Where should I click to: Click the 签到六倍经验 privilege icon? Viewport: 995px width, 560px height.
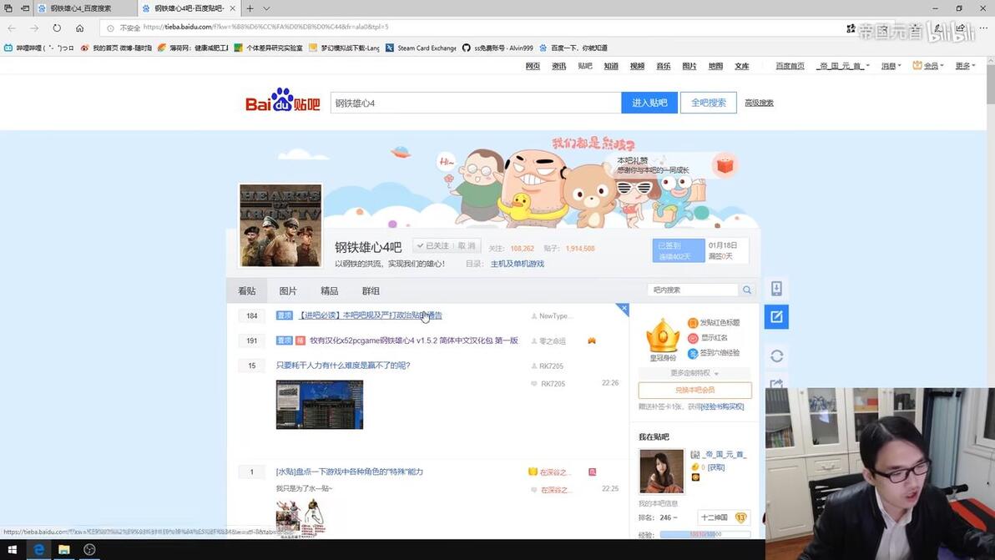click(x=693, y=353)
